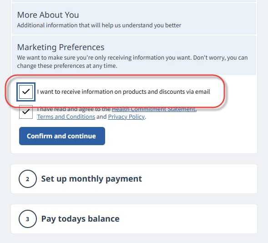Click the step 3 circle icon
Image resolution: width=268 pixels, height=243 pixels.
click(27, 219)
